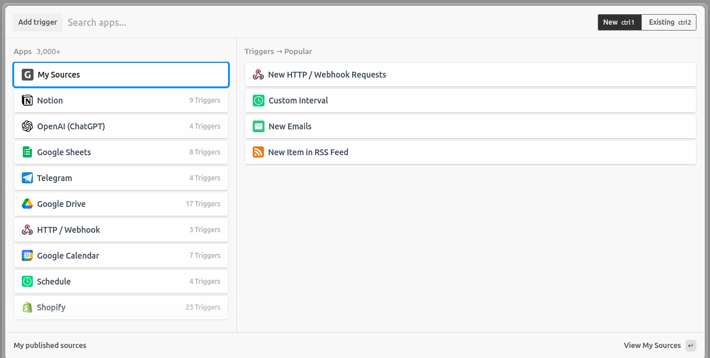Click the Notion app icon

[27, 100]
